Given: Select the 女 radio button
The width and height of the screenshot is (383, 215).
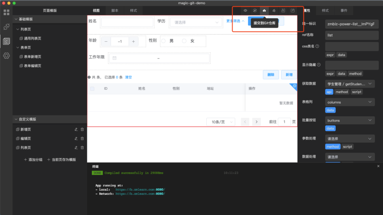Looking at the screenshot, I should coord(184,41).
